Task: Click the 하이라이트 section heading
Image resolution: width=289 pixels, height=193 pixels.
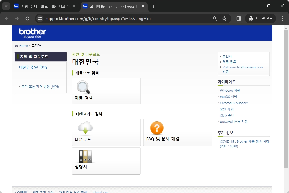Action: (227, 82)
